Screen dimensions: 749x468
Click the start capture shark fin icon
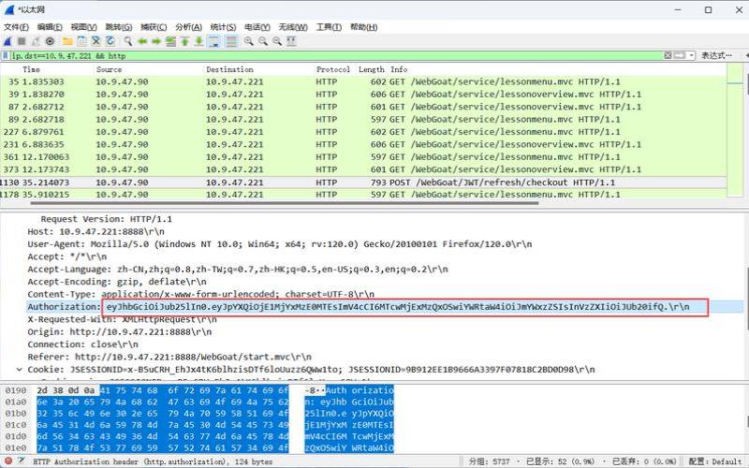(8, 41)
